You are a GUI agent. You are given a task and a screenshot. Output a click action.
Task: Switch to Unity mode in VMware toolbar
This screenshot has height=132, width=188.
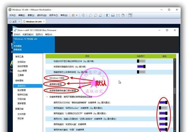click(123, 15)
